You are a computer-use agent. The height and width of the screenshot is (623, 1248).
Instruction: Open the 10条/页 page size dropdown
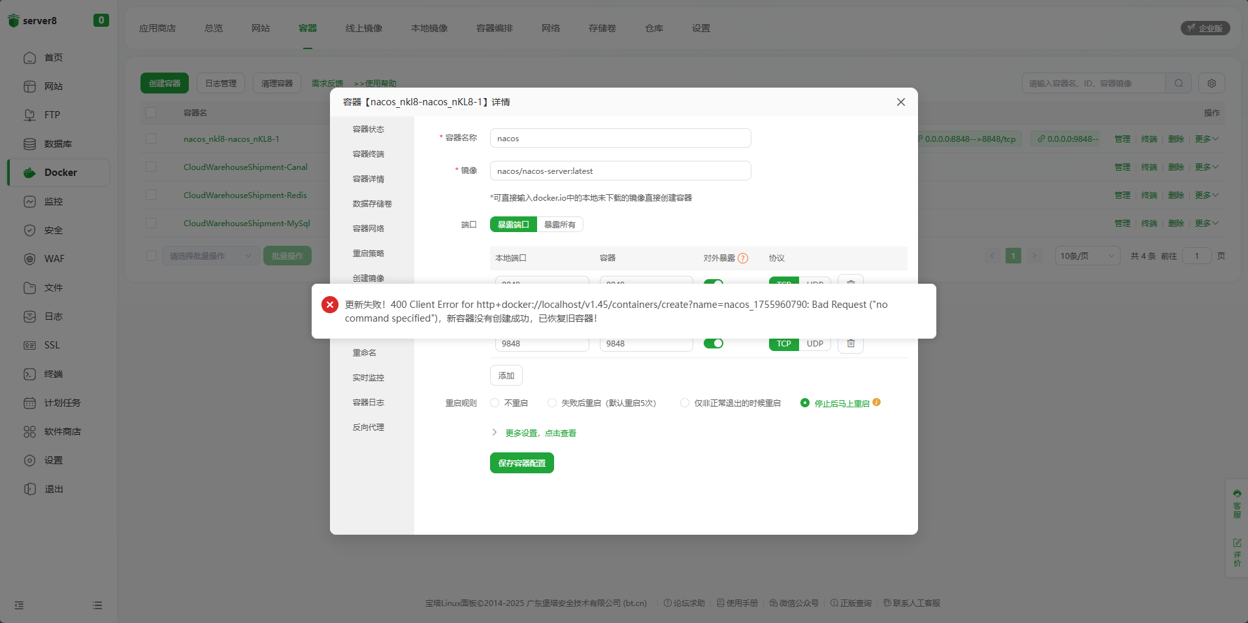click(1087, 256)
